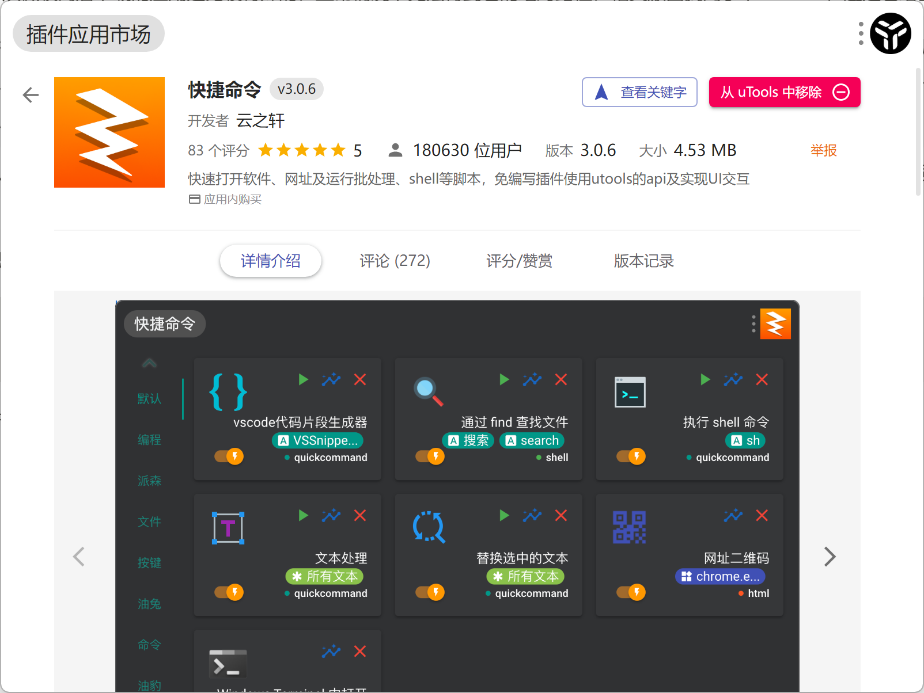Open developer 云之轩 profile
This screenshot has width=924, height=693.
260,121
